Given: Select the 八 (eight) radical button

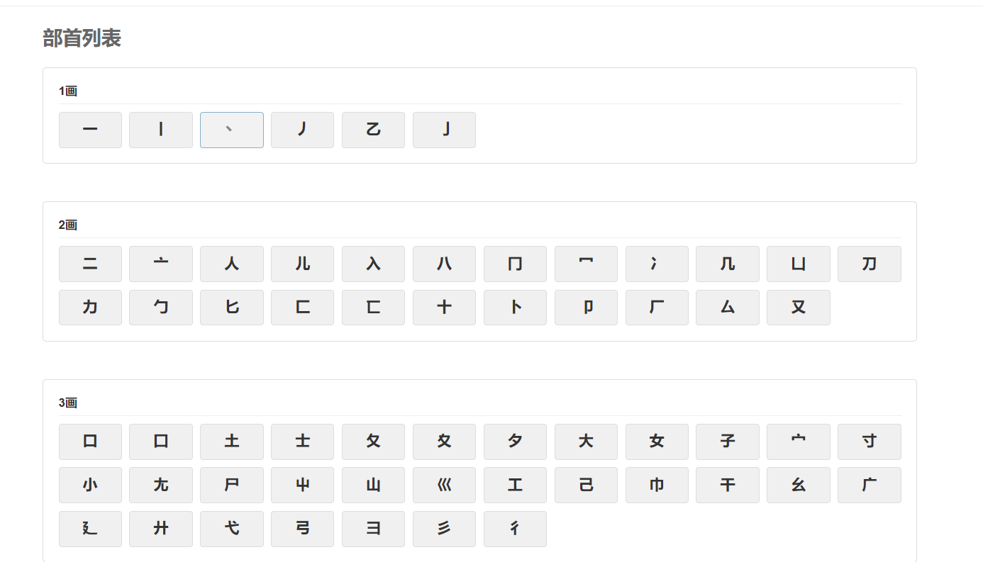Looking at the screenshot, I should [444, 264].
